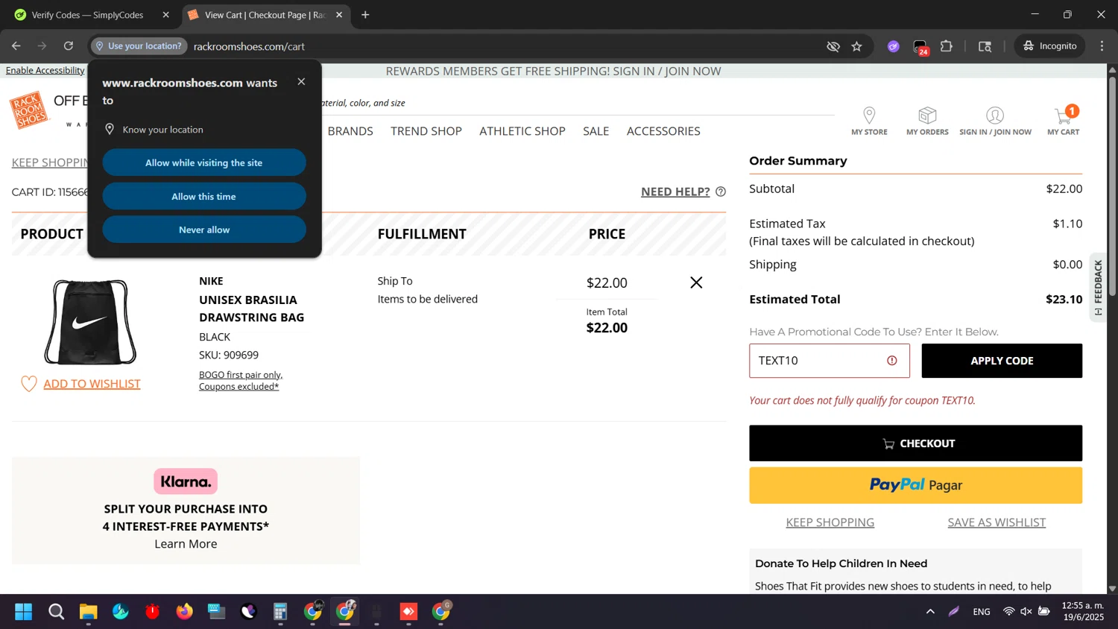Click the Klarna logo badge
Image resolution: width=1118 pixels, height=629 pixels.
click(186, 481)
